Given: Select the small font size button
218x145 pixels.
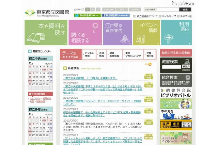Looking at the screenshot, I should [x=88, y=10].
